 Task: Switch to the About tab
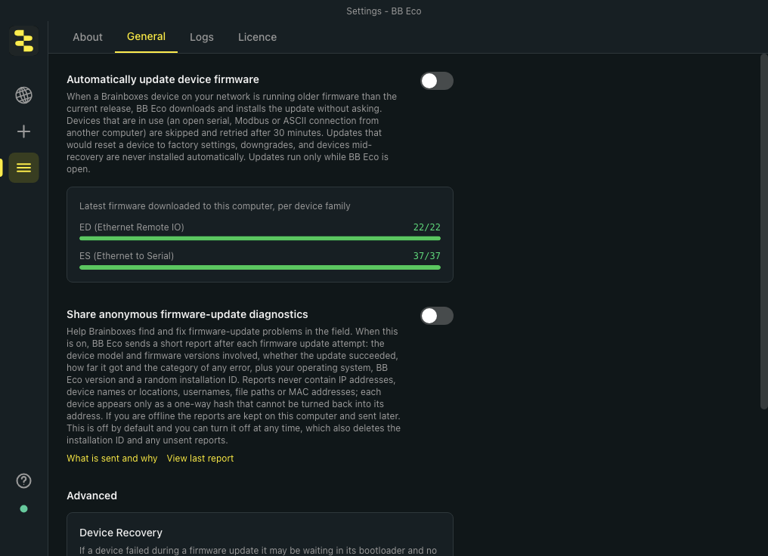(88, 37)
